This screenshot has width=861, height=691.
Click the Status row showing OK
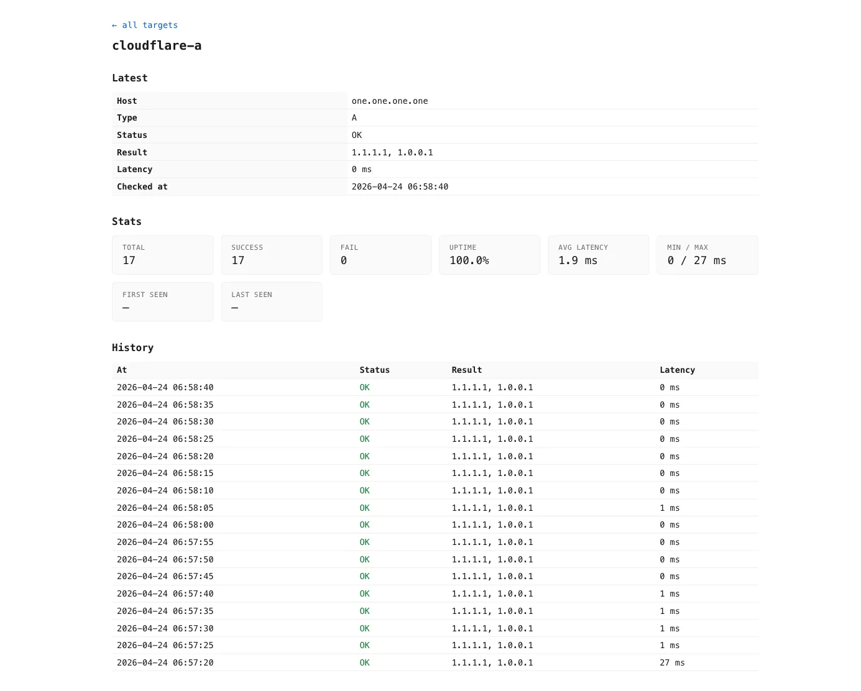tap(356, 135)
